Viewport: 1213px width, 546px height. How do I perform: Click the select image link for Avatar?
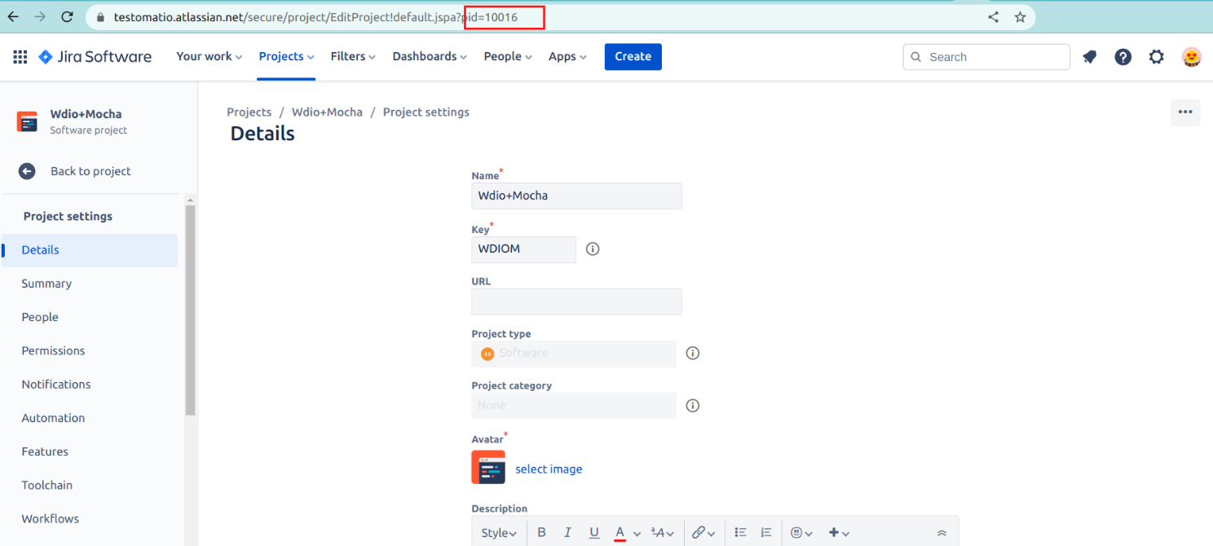(x=547, y=469)
